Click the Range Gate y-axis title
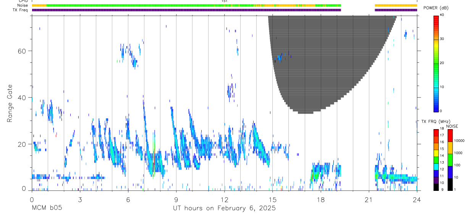This screenshot has width=469, height=216. (x=10, y=104)
